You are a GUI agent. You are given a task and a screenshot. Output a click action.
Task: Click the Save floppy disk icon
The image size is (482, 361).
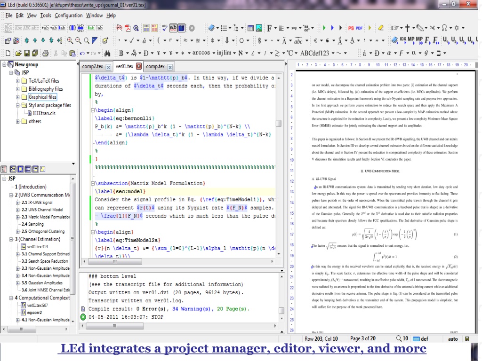pyautogui.click(x=27, y=53)
